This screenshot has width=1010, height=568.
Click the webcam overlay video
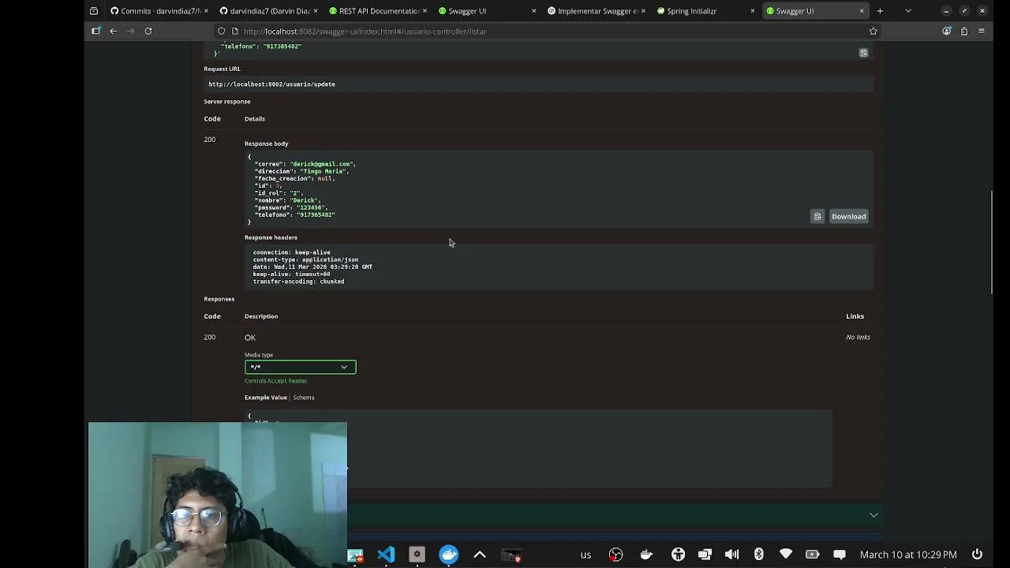pyautogui.click(x=218, y=495)
